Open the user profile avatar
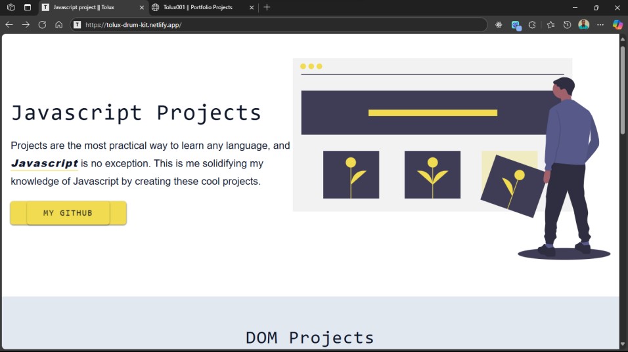This screenshot has height=352, width=628. click(583, 25)
